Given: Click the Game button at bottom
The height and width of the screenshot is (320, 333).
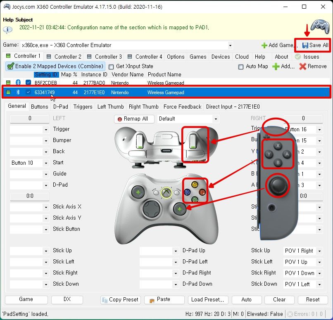Looking at the screenshot, I should [26, 299].
